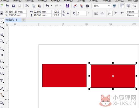Click the lower corner radius .0 mm field

pyautogui.click(x=132, y=15)
